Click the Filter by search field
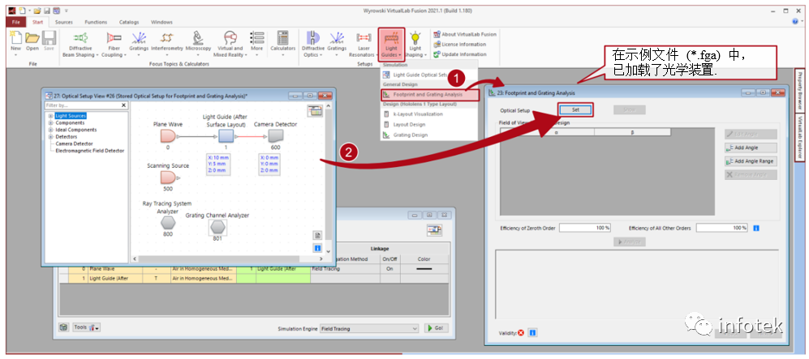The height and width of the screenshot is (359, 809). [83, 105]
